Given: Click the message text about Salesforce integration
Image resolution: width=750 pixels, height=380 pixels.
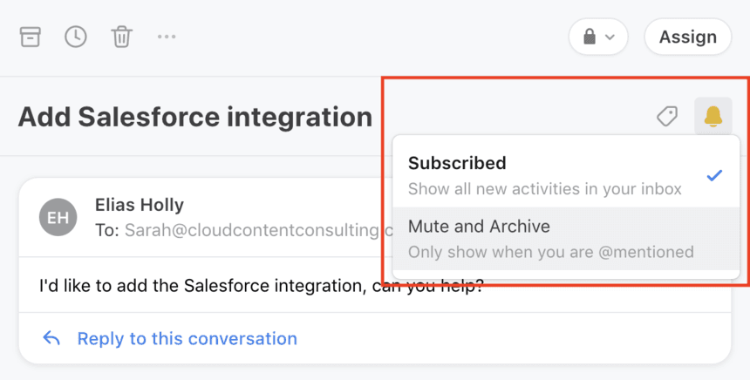Looking at the screenshot, I should click(262, 286).
